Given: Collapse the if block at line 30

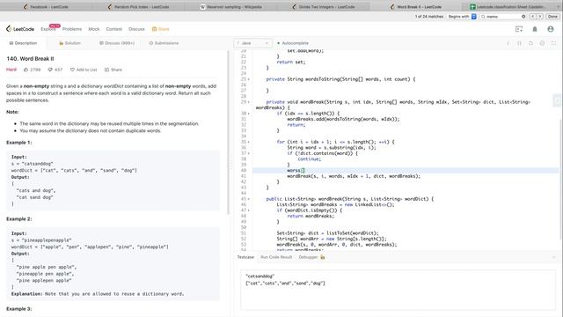Looking at the screenshot, I should point(248,114).
